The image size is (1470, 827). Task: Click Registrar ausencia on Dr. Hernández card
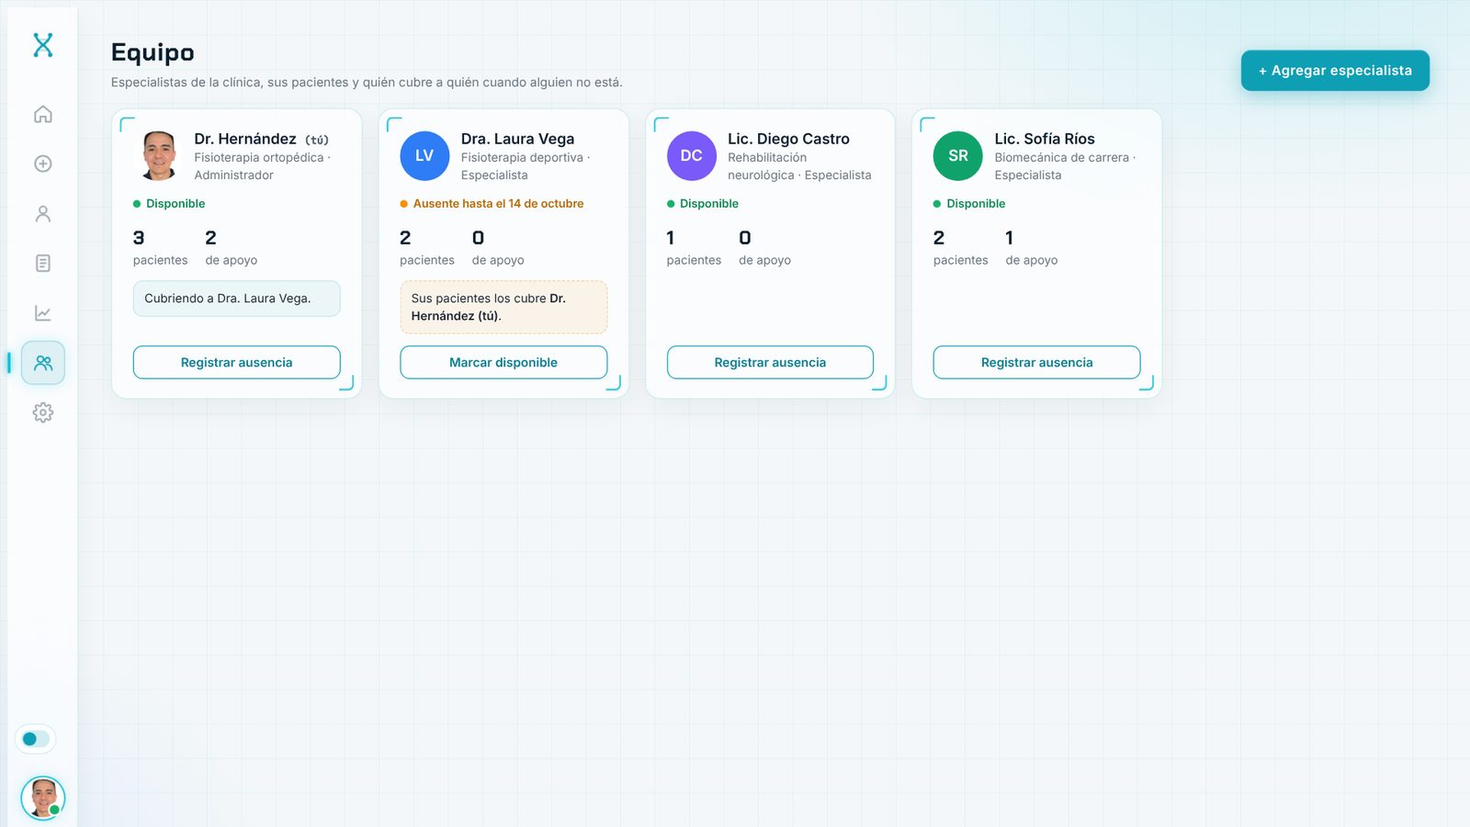coord(237,362)
